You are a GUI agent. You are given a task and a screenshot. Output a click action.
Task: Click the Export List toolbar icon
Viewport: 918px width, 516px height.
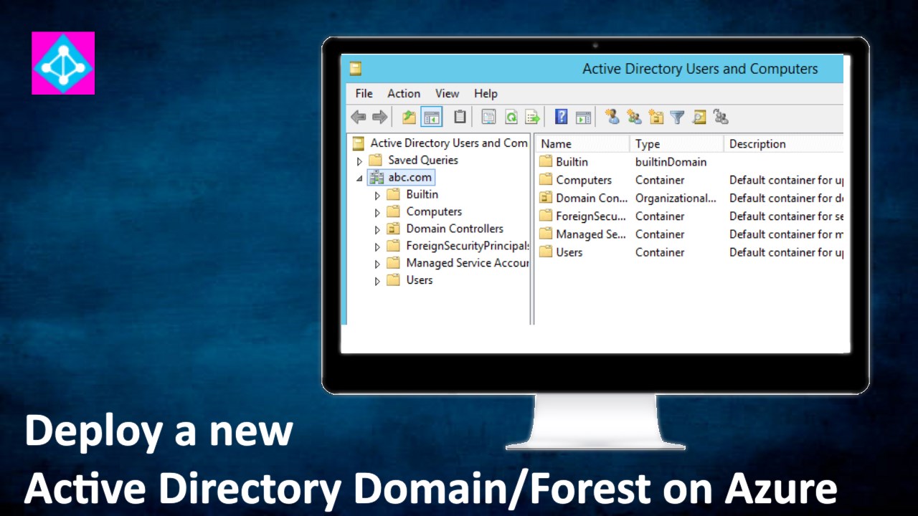[532, 118]
